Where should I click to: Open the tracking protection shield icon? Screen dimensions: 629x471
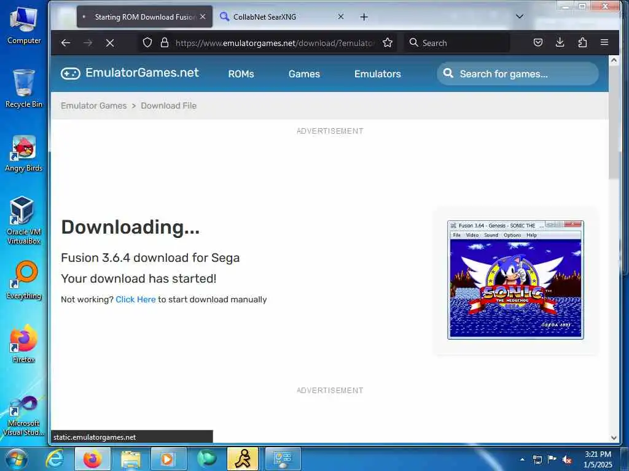(x=147, y=42)
